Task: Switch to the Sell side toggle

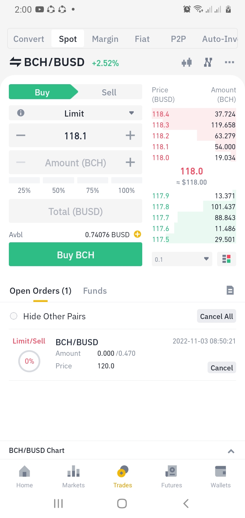Action: pyautogui.click(x=109, y=92)
